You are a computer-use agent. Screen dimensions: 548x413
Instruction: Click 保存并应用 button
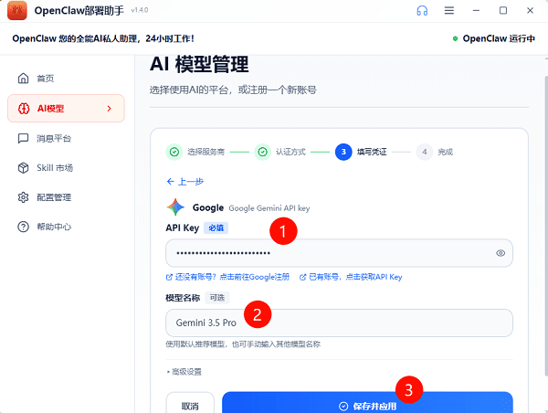(x=367, y=404)
